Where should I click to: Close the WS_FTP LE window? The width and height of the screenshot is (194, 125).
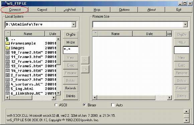tap(190, 4)
